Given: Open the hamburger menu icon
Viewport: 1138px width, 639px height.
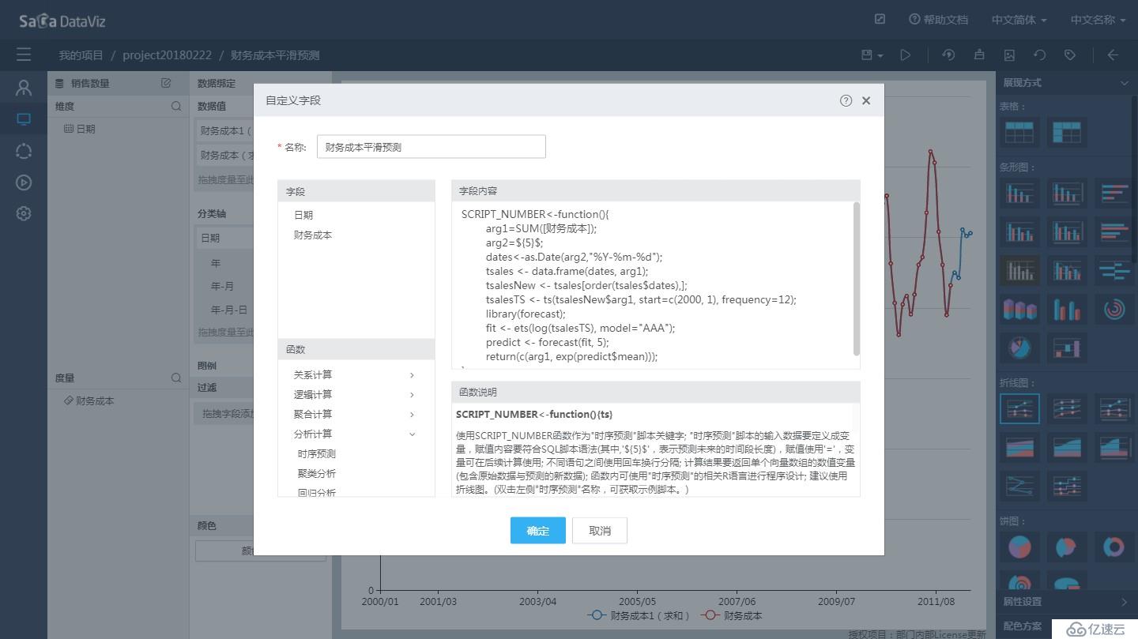Looking at the screenshot, I should click(x=24, y=55).
